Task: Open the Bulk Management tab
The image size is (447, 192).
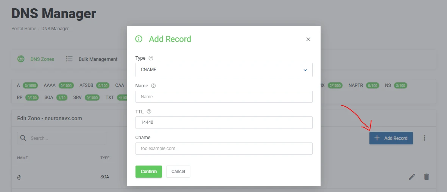Action: click(x=98, y=59)
